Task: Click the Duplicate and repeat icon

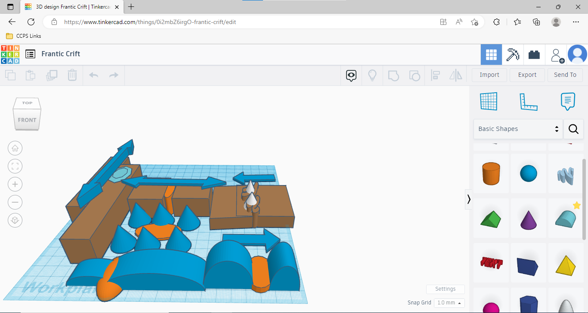Action: point(52,76)
